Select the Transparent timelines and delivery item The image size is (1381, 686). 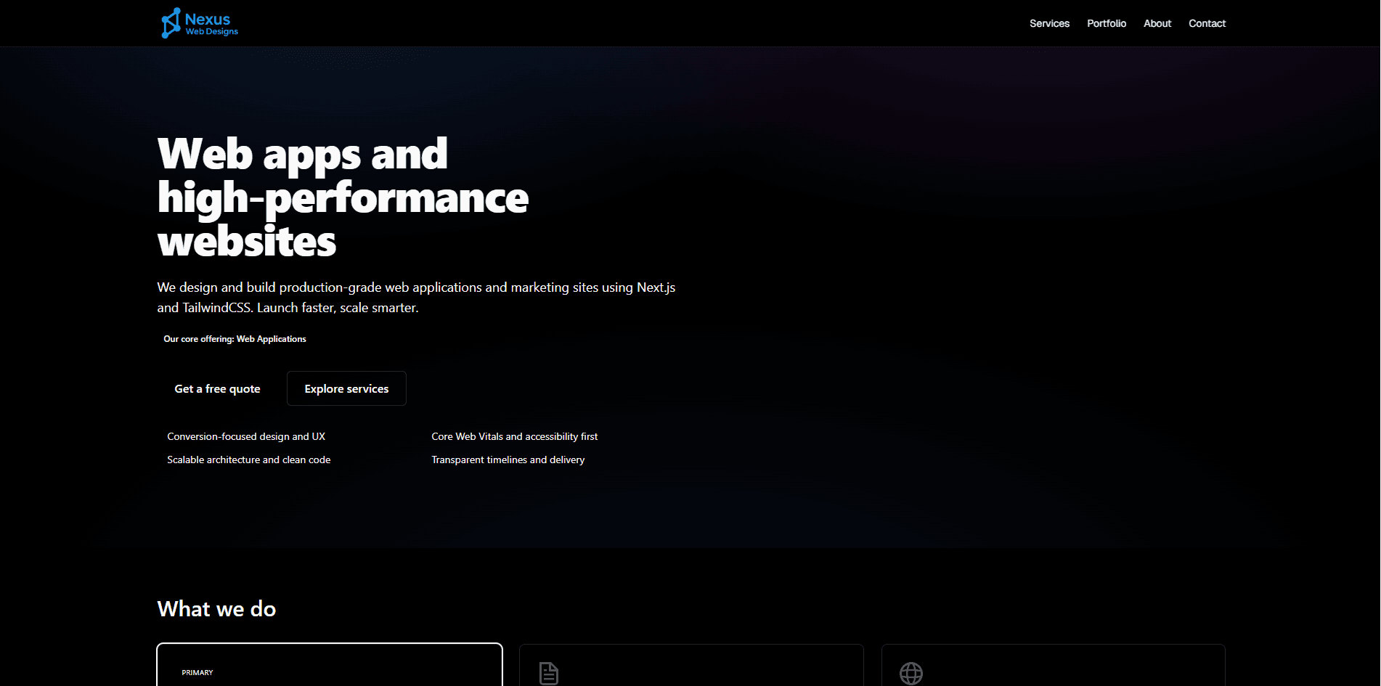tap(508, 460)
